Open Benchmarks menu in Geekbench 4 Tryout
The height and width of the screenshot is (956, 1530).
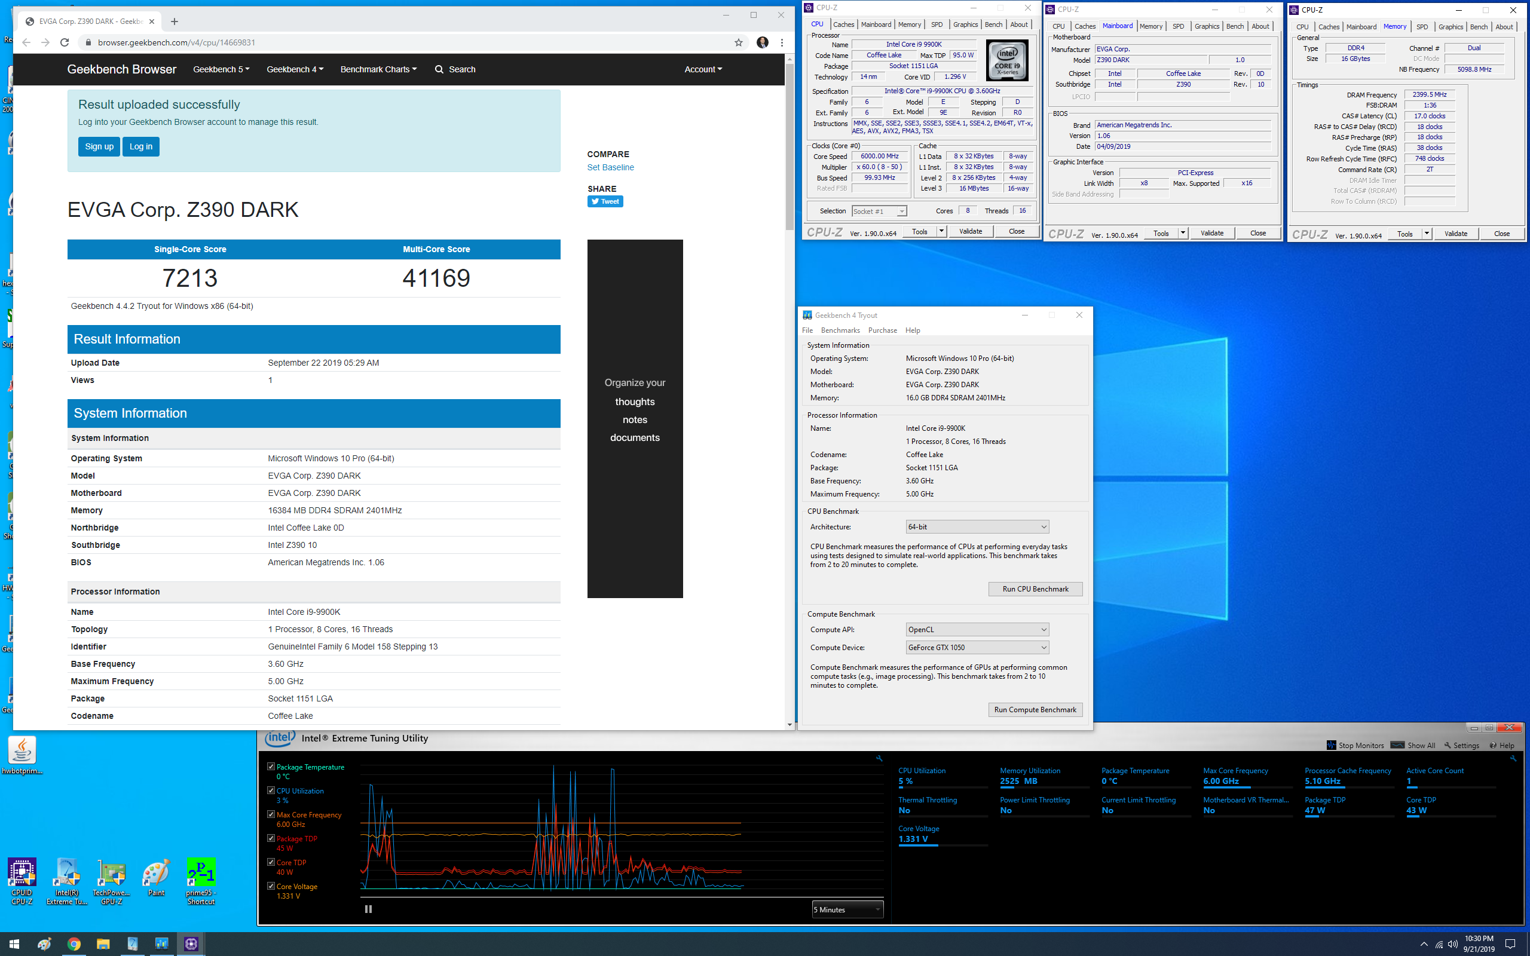(x=840, y=330)
